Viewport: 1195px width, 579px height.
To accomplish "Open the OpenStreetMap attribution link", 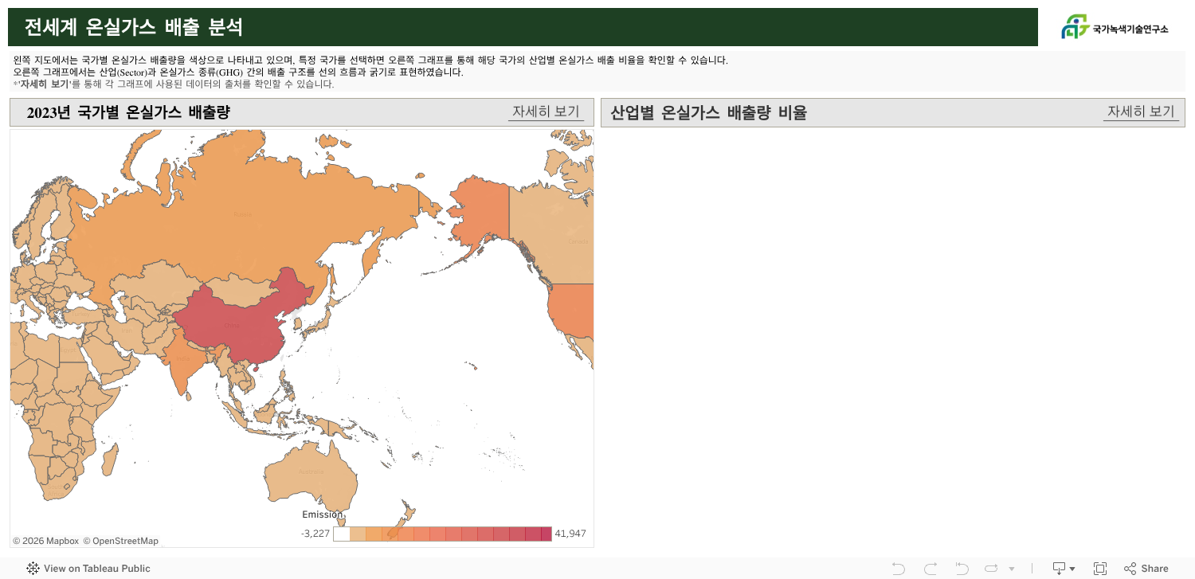I will click(120, 541).
